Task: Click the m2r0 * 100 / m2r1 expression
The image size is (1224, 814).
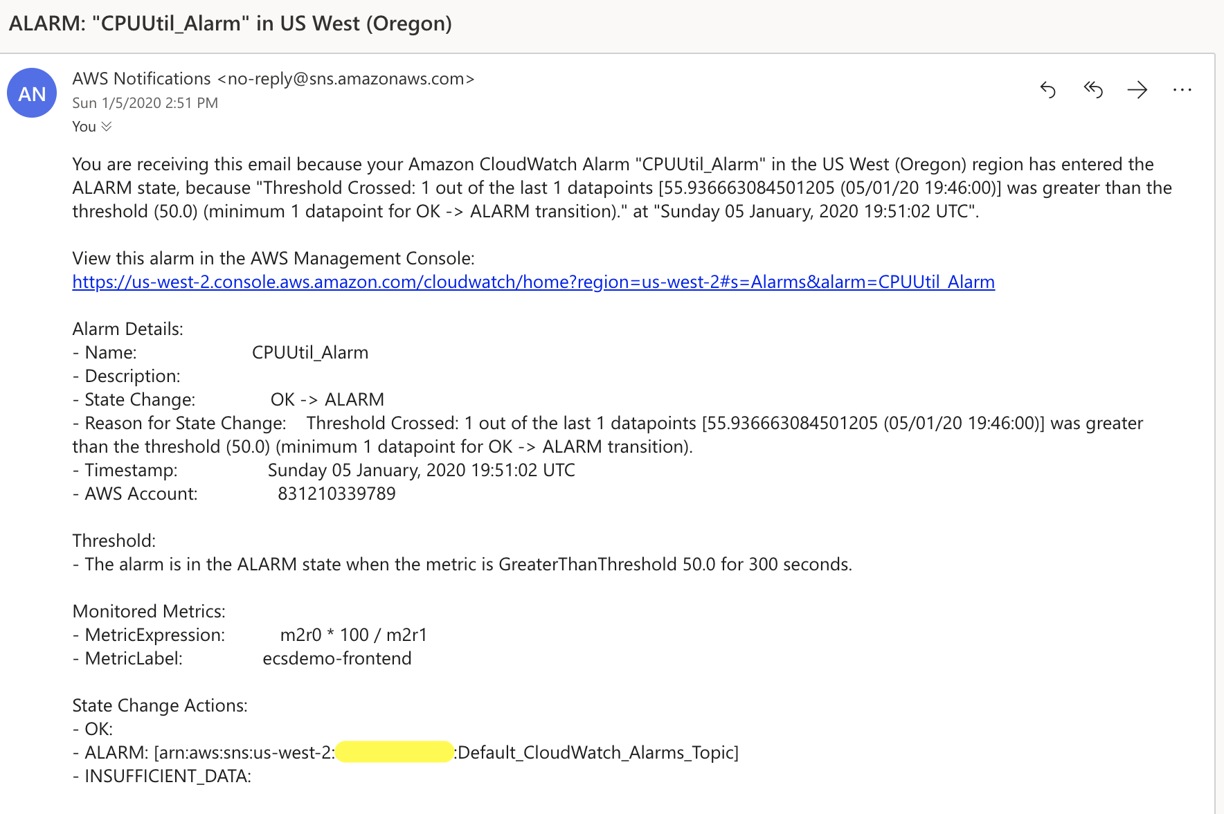Action: tap(353, 635)
